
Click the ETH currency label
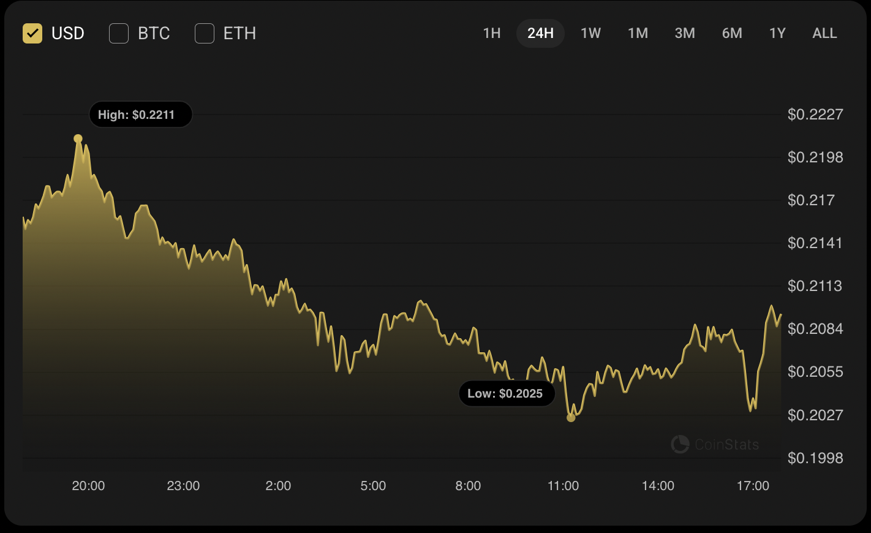(239, 33)
